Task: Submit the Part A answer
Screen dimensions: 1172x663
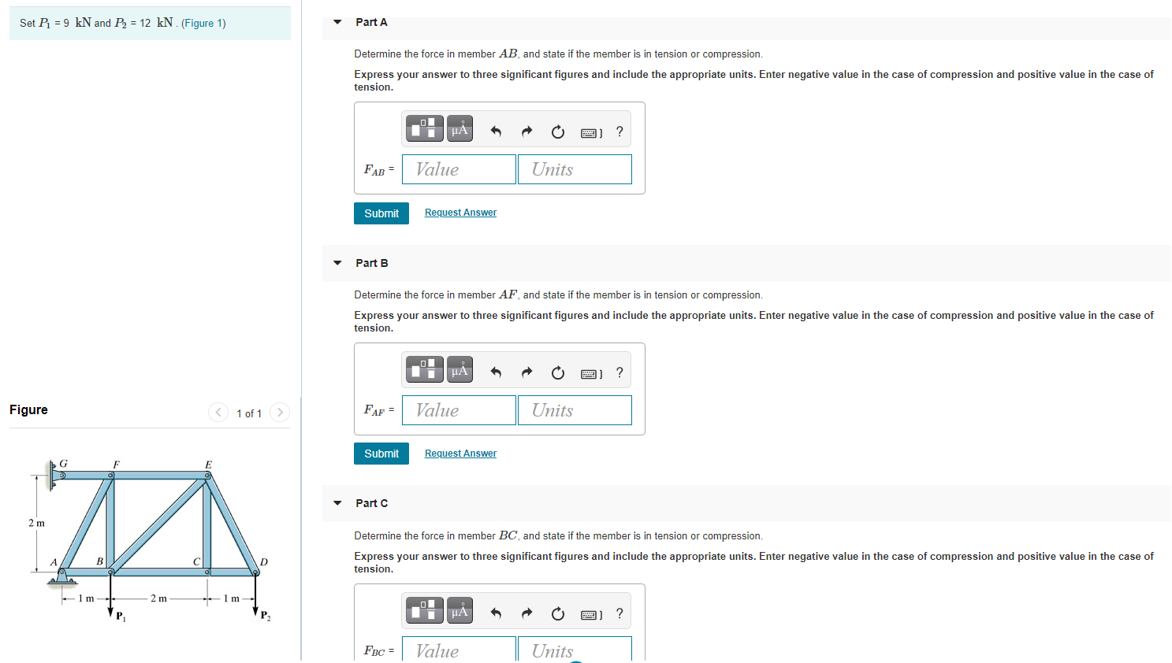Action: [381, 213]
